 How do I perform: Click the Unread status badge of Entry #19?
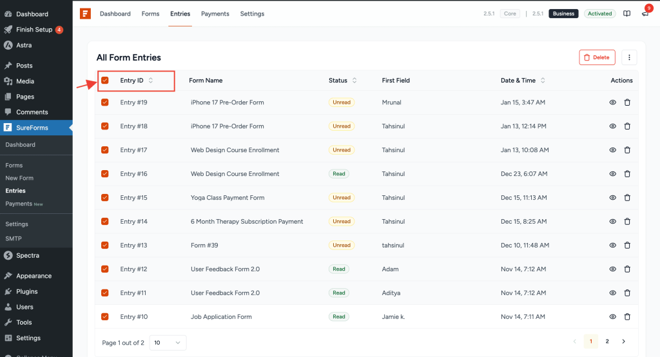click(x=342, y=102)
